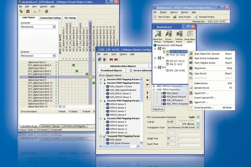Open the Administration Objects tab
This screenshot has height=167, width=251.
click(123, 66)
